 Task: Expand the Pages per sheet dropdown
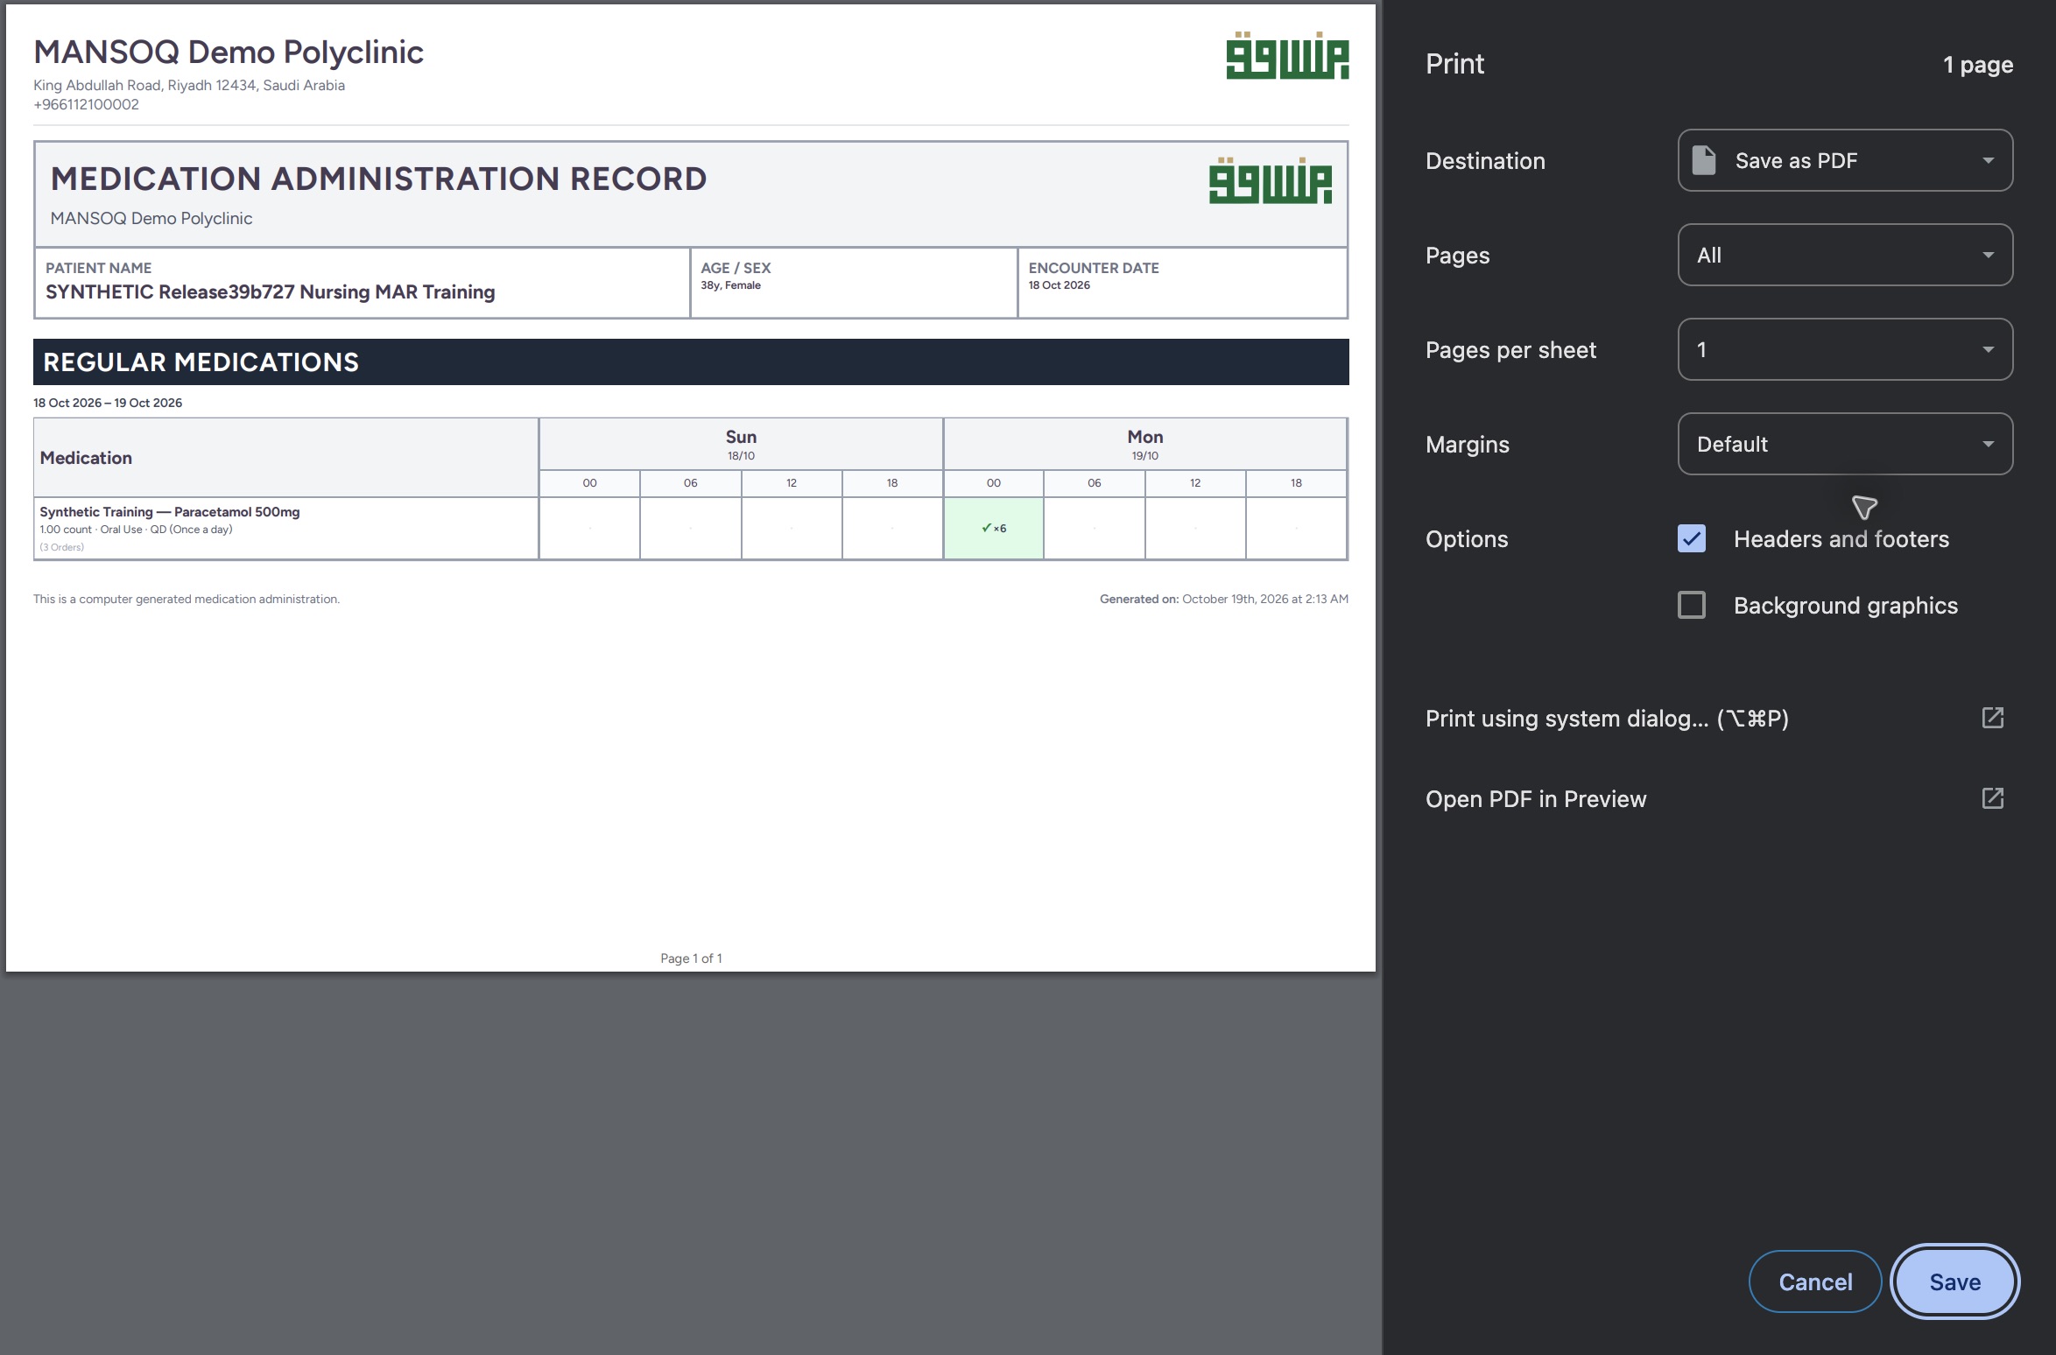coord(1845,349)
